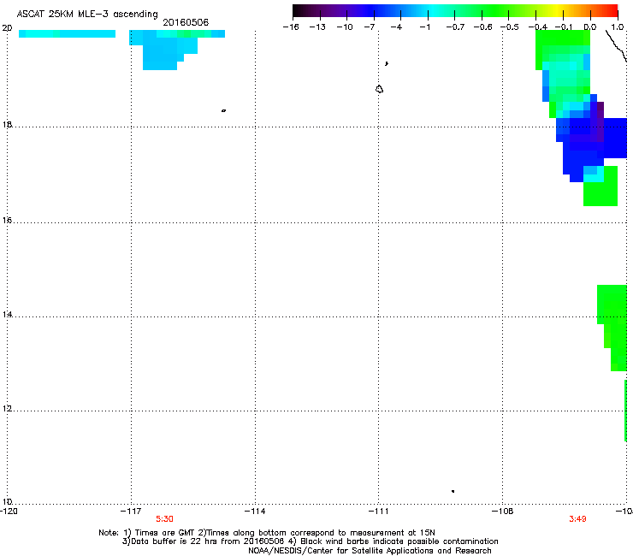Screen dimensions: 633x556
Task: Click the green data patch crossing 14N
Action: (613, 327)
